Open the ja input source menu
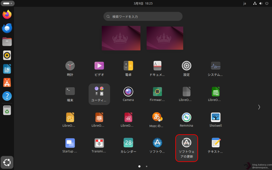 (245, 3)
